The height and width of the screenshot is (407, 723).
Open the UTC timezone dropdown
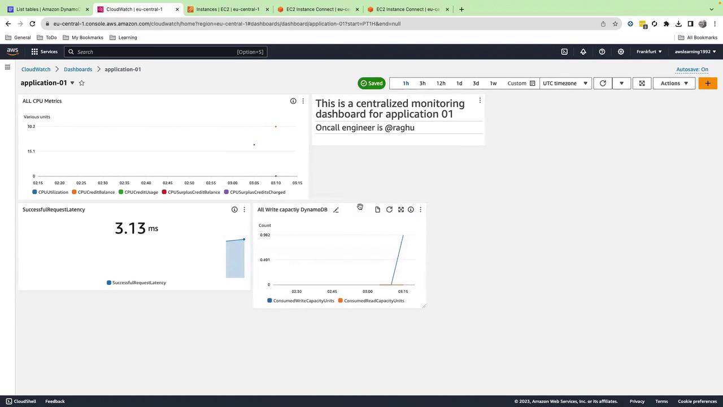[565, 83]
